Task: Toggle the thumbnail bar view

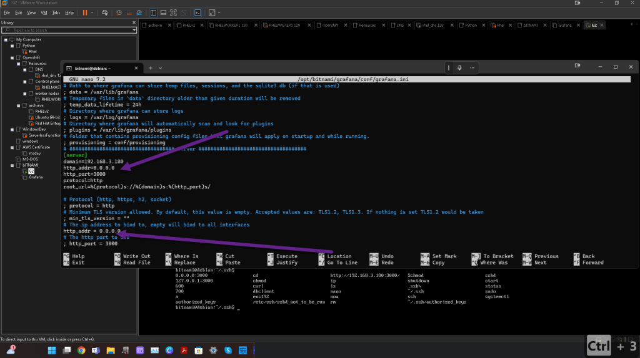Action: 163,12
